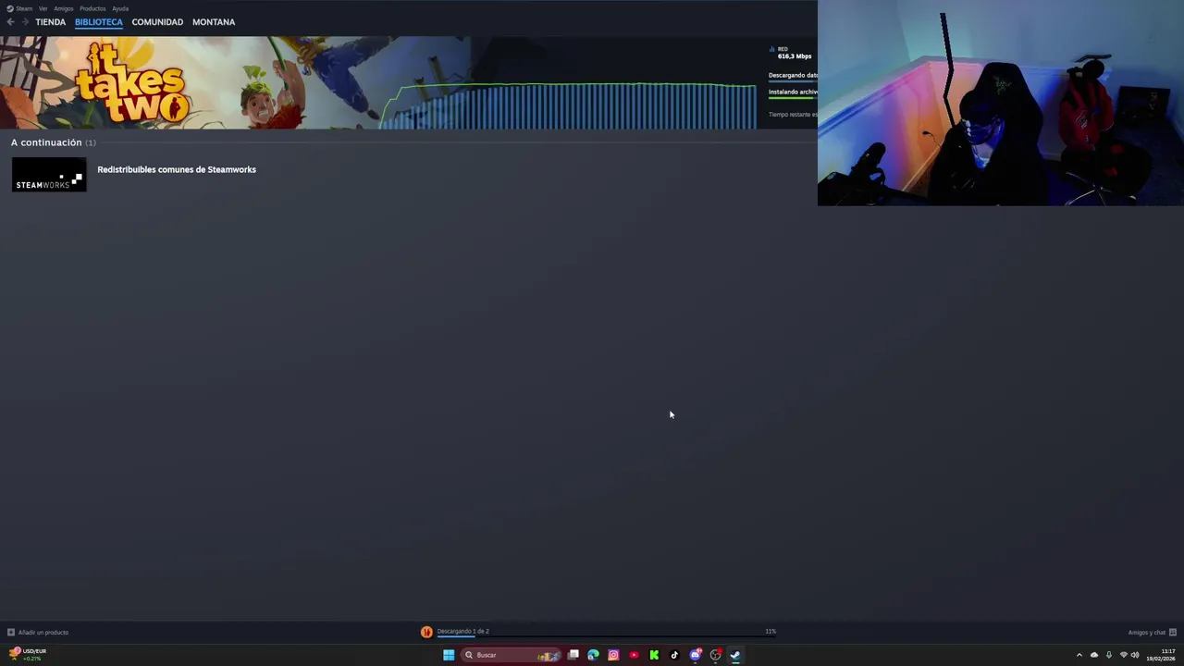Screen dimensions: 1184x666
Task: Click the Buscar taskbar search box
Action: coord(512,655)
